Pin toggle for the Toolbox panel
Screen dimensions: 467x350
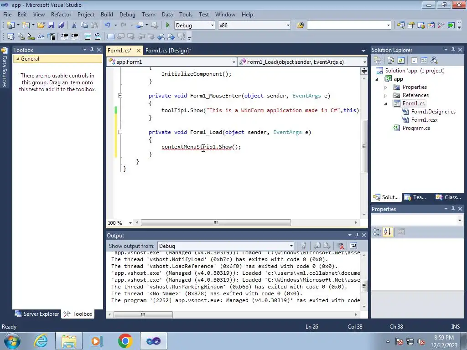92,50
